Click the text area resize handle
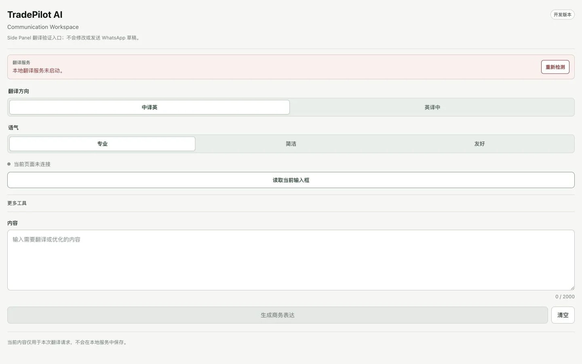This screenshot has width=582, height=364. point(572,288)
